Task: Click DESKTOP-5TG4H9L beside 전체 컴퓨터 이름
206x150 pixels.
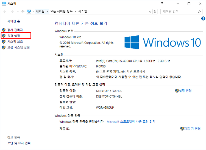Action: [109, 97]
